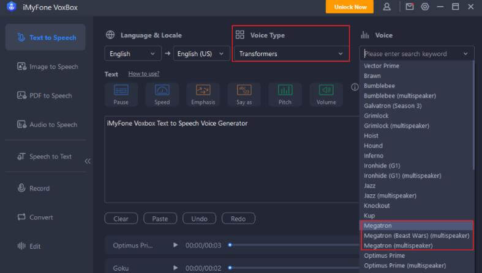
Task: Open the Transformers voice type dropdown
Action: (291, 54)
